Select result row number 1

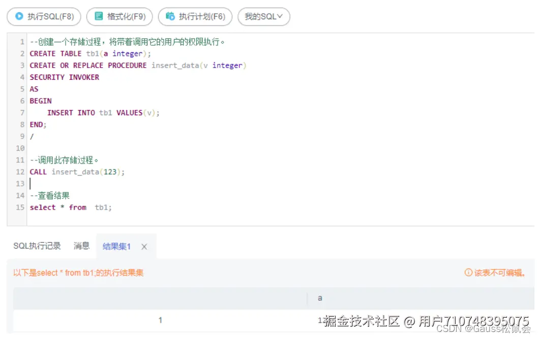click(x=160, y=320)
